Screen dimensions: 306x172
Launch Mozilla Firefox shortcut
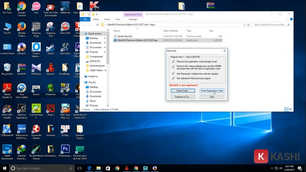point(22,29)
